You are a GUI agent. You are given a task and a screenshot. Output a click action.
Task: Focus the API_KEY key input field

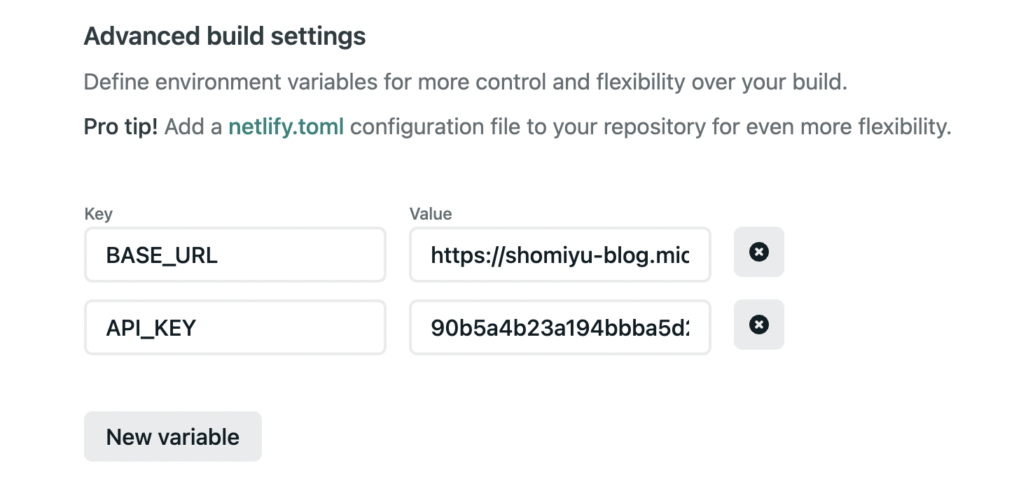[235, 327]
